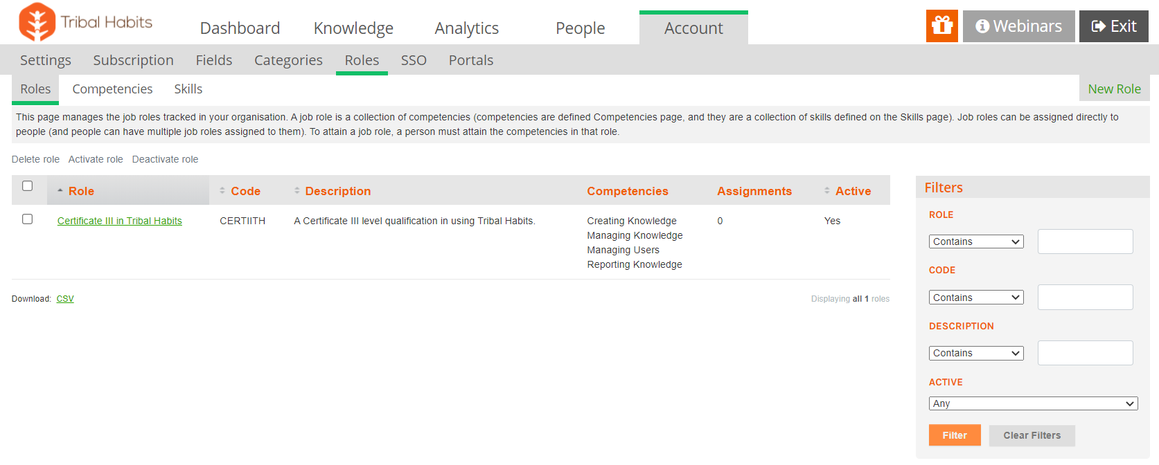Viewport: 1159px width, 465px height.
Task: Go to the Dashboard tab
Action: [x=240, y=28]
